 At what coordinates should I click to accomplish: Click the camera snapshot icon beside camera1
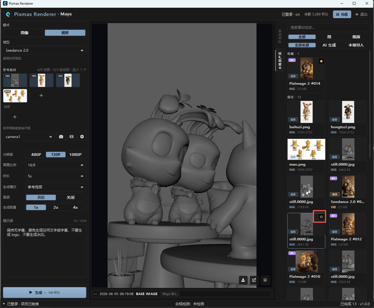(x=61, y=137)
